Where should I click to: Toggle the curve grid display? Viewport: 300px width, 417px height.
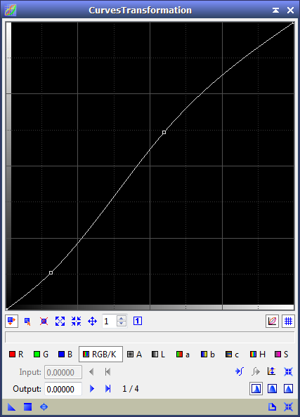click(288, 322)
